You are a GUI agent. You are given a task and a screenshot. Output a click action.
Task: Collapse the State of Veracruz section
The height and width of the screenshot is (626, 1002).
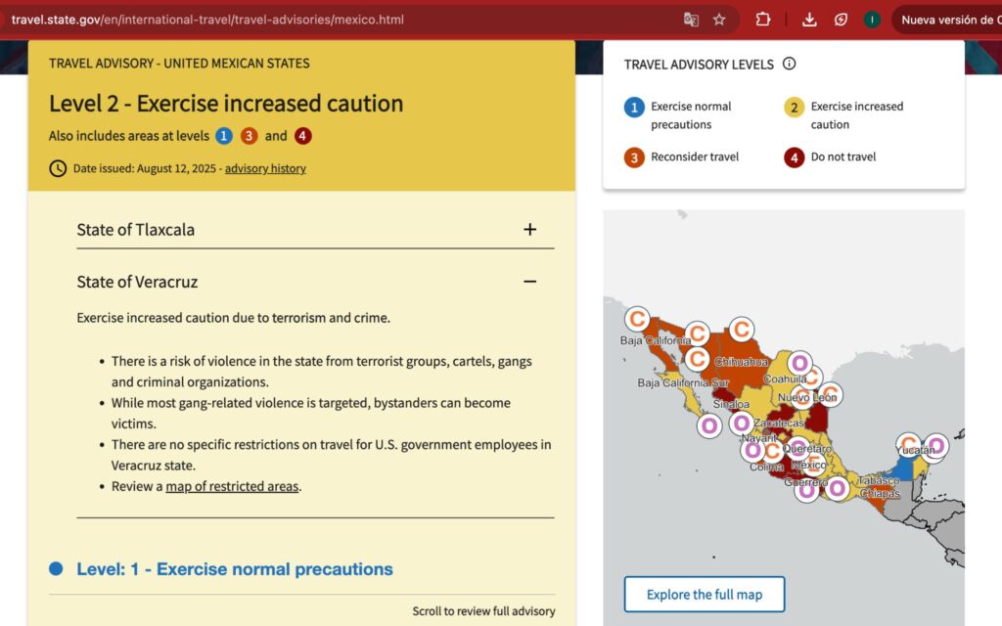(x=529, y=282)
